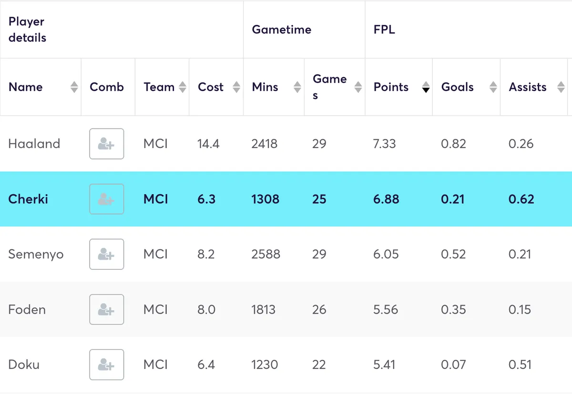Select the add-player icon beside Semenyo
The image size is (572, 394).
click(x=106, y=254)
